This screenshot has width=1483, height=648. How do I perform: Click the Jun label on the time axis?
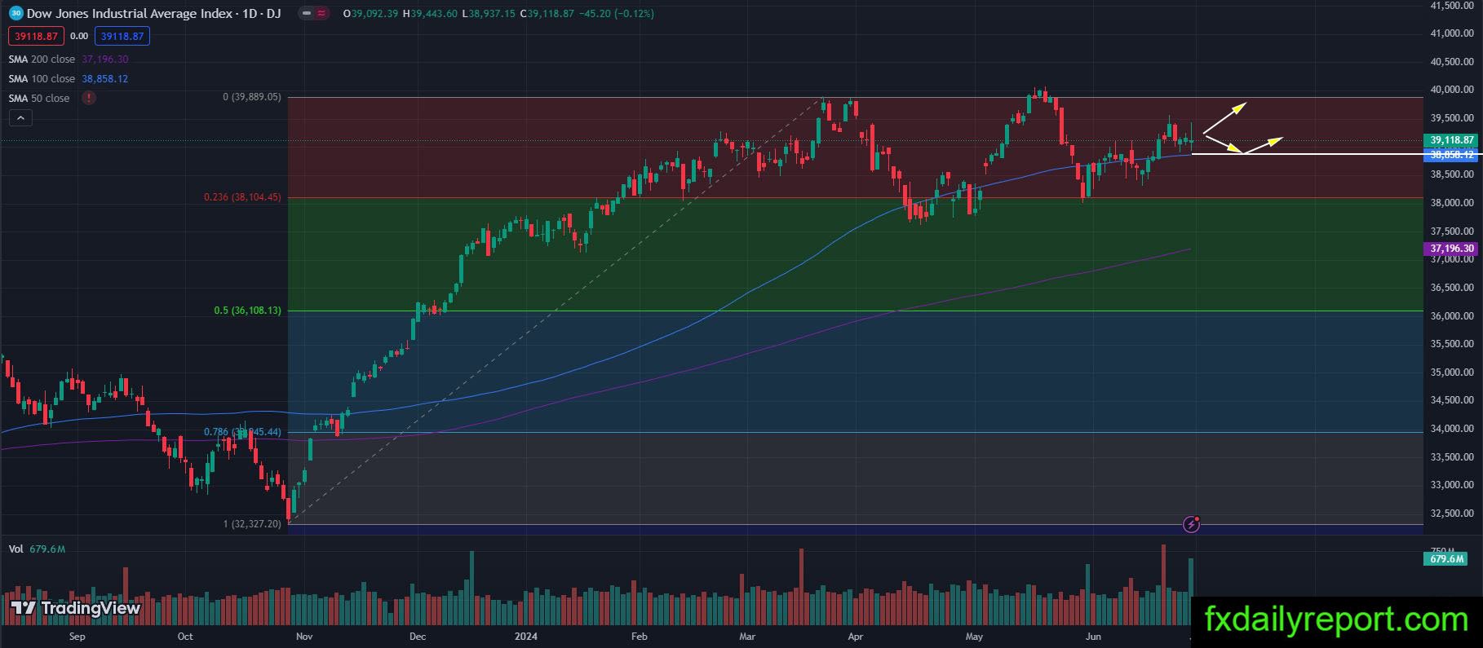tap(1093, 636)
